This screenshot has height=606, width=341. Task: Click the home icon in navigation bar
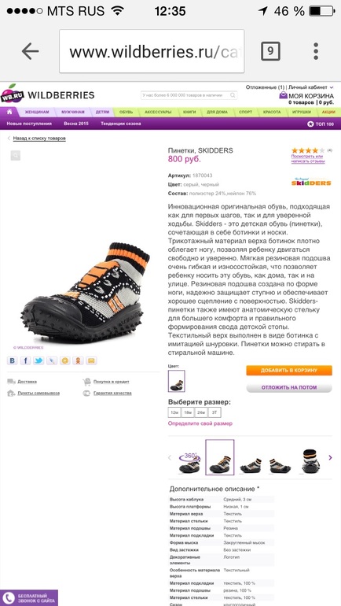(x=9, y=112)
